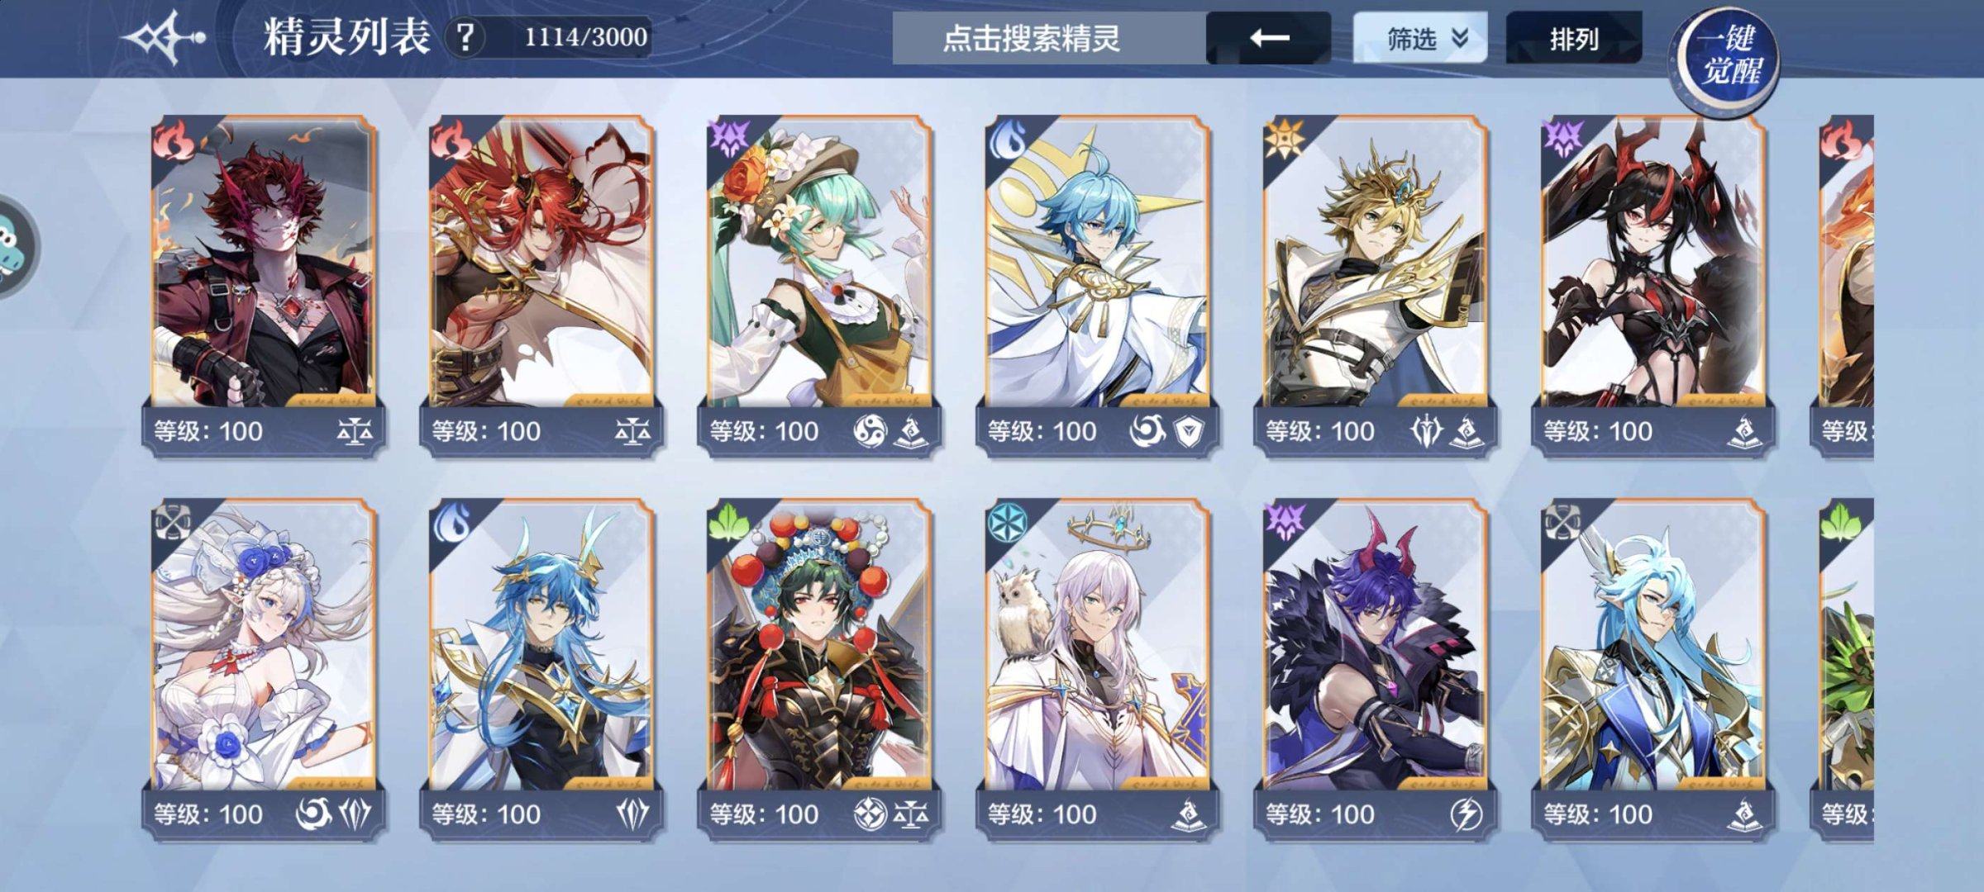The height and width of the screenshot is (892, 1984).
Task: Open the question mark help icon
Action: pos(465,37)
